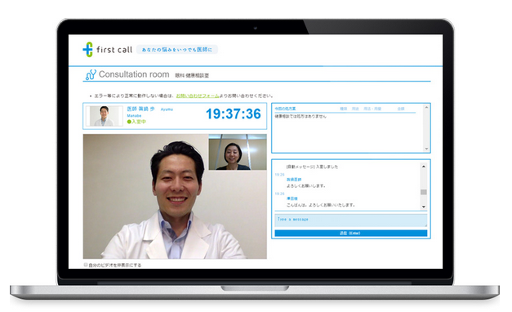
Task: Click the [自動メッセージ] 入室しました chat message
Action: coord(312,167)
